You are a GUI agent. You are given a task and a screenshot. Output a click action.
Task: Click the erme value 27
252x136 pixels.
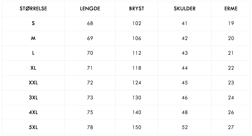(231, 127)
